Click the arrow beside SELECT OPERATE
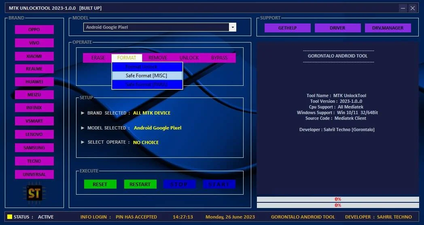This screenshot has height=225, width=424. click(83, 142)
